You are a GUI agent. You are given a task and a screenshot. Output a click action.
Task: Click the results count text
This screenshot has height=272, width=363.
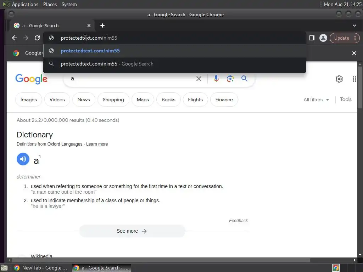[x=68, y=120]
